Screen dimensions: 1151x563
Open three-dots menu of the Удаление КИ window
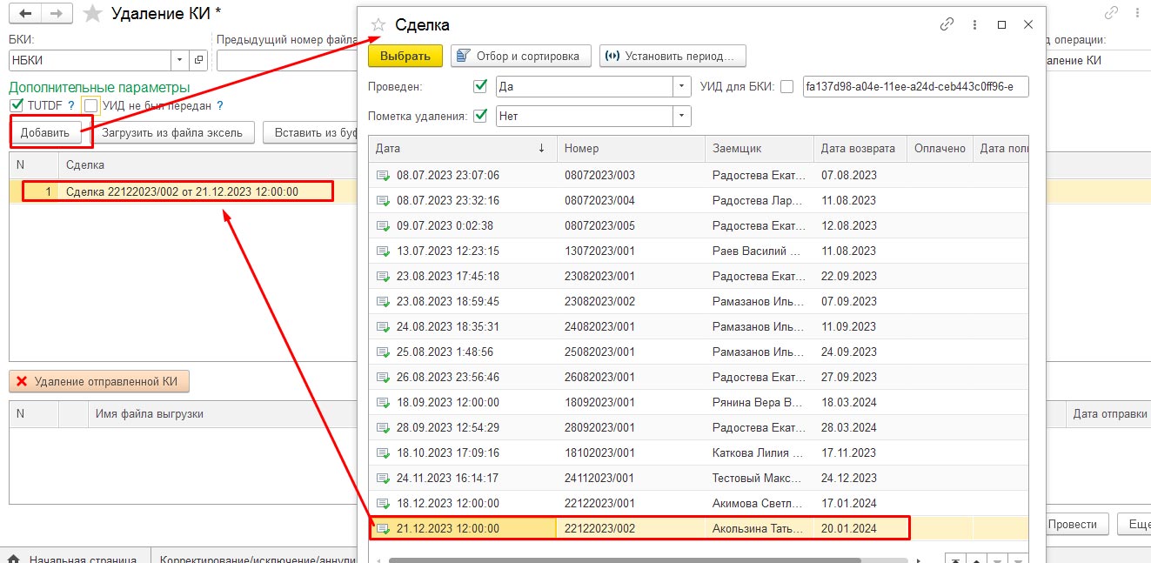1139,13
